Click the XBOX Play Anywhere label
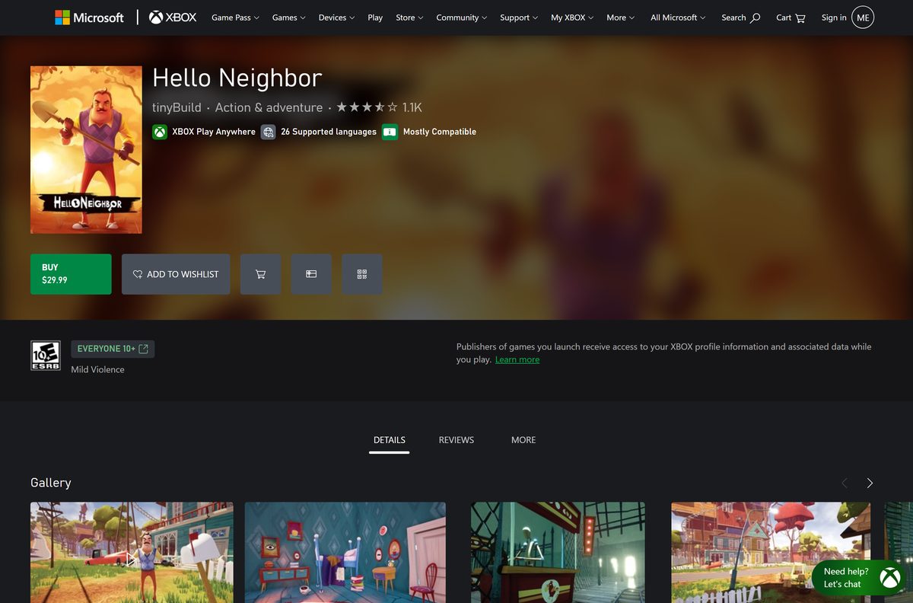This screenshot has height=603, width=913. 214,132
